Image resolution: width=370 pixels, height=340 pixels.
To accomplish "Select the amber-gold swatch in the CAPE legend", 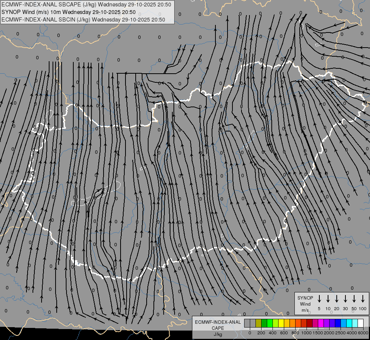I will [287, 323].
